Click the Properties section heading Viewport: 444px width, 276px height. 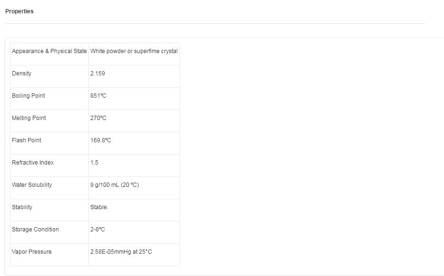pos(19,11)
